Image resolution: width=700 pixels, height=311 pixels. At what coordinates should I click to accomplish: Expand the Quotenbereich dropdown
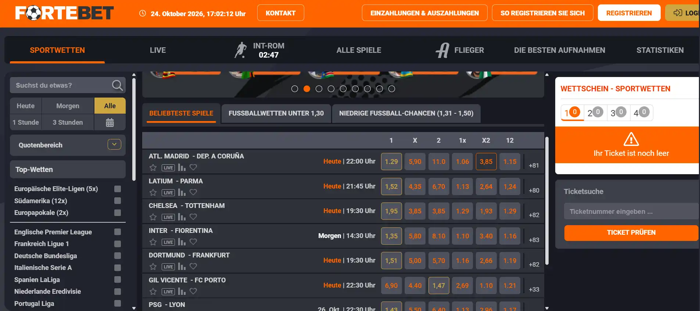114,144
